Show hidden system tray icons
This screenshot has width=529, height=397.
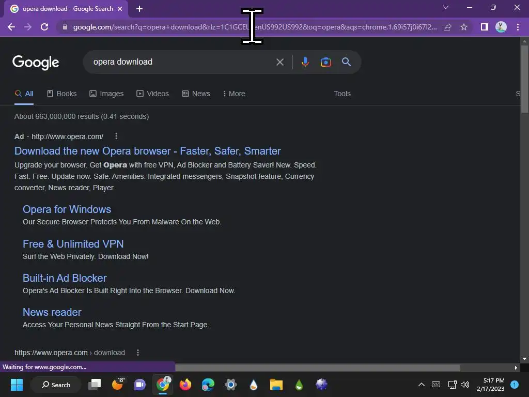[x=422, y=385]
